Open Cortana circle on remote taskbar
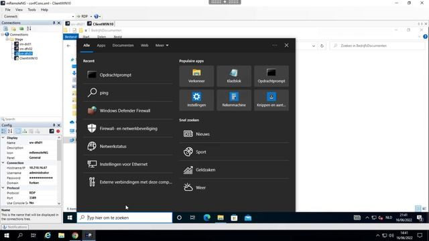Screen dimensions: 429x241 [x=179, y=218]
